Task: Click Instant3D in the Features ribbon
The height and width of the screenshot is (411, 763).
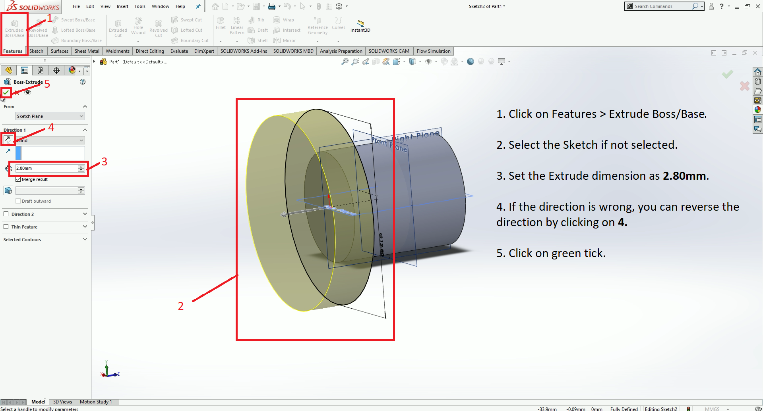Action: [360, 26]
